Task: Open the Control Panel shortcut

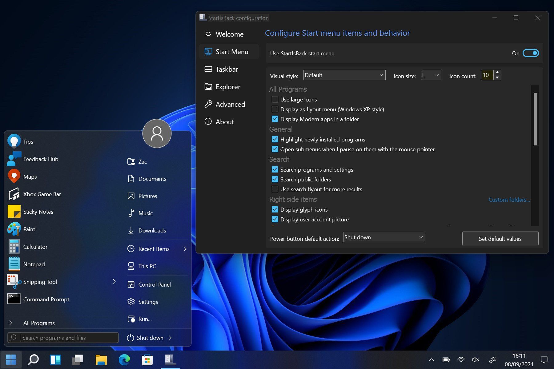Action: tap(154, 285)
